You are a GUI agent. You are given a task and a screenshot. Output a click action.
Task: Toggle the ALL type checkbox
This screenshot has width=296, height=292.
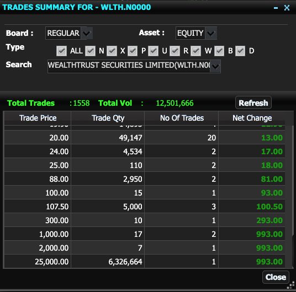pos(61,51)
